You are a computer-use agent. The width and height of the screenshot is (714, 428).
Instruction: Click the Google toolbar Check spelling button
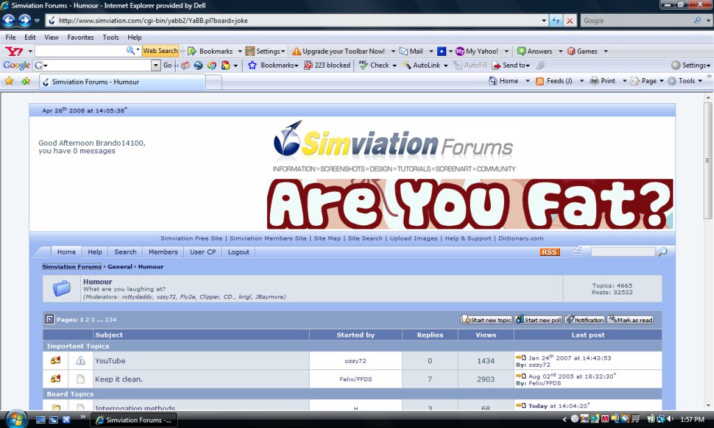(374, 65)
